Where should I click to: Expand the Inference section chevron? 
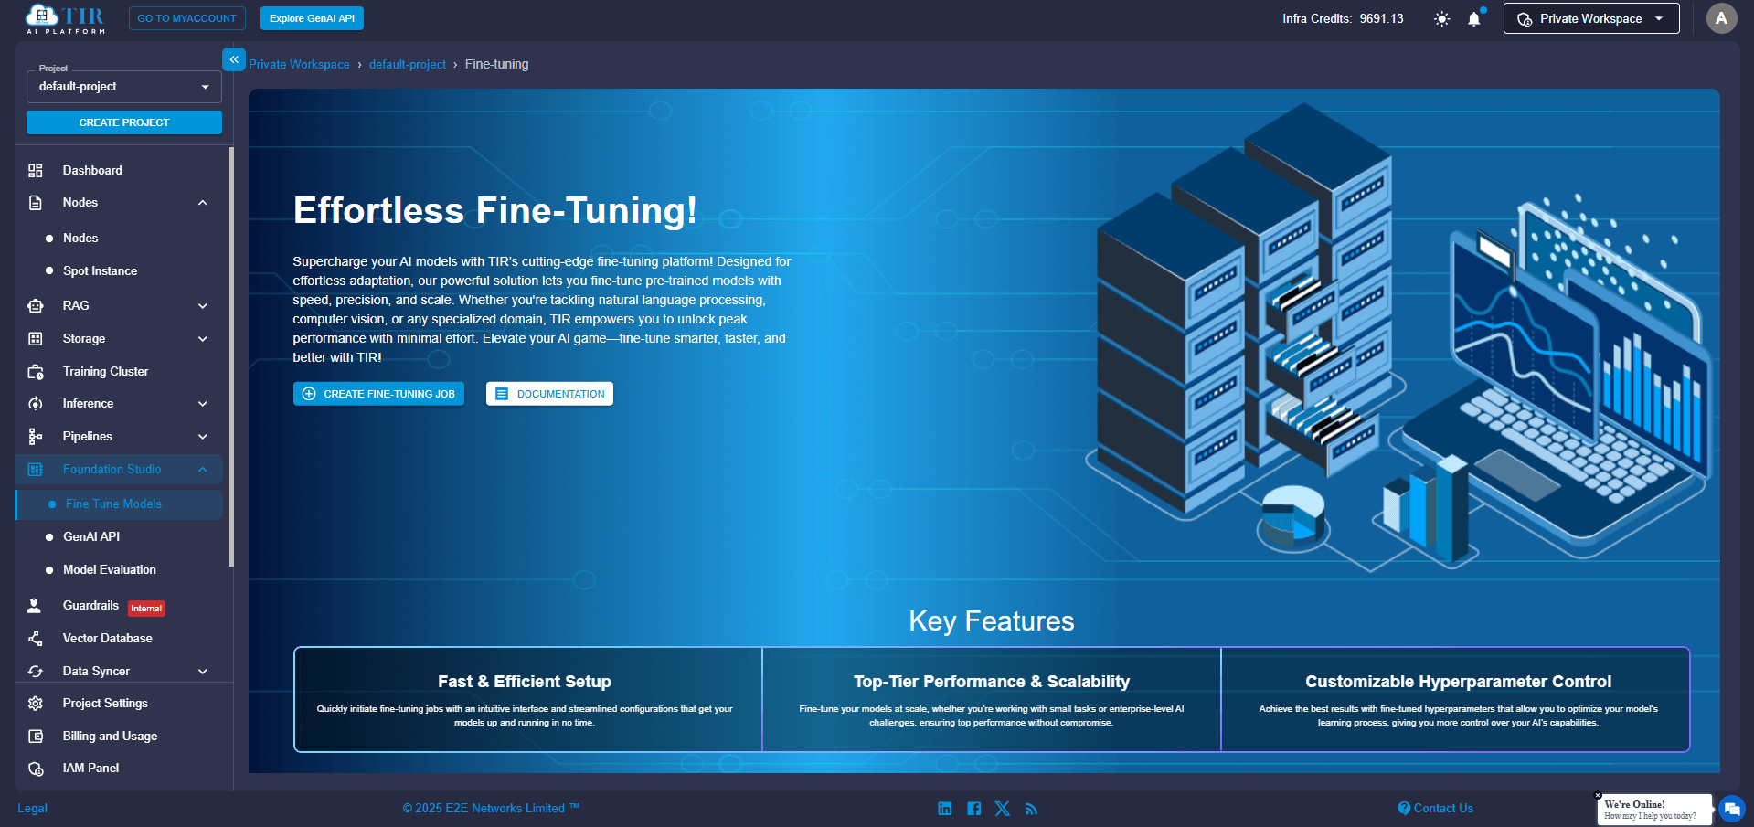point(203,404)
